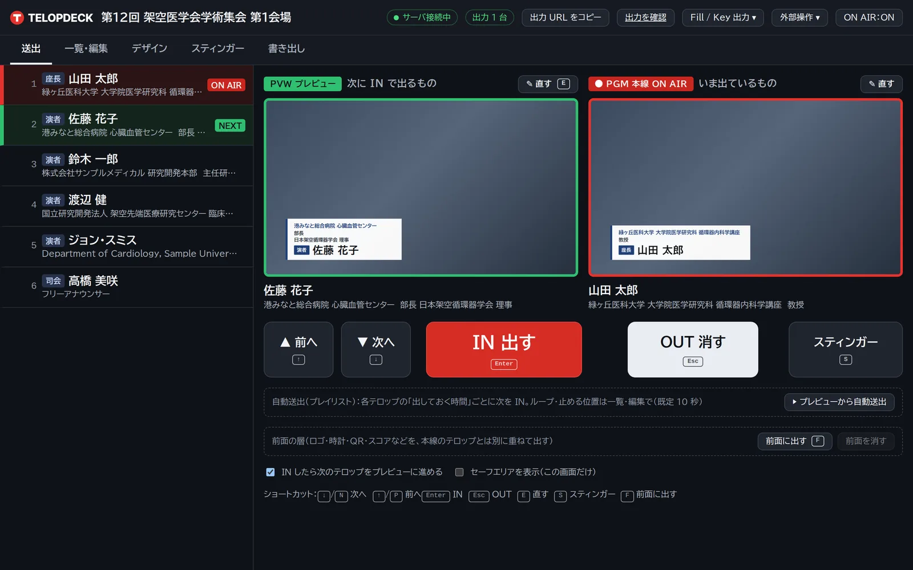Click the PGM 本線 ON AIR label badge

coord(641,84)
